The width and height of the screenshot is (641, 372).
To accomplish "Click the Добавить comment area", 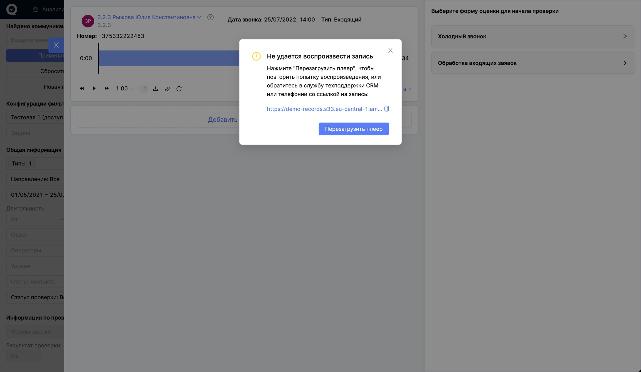I will coord(223,120).
